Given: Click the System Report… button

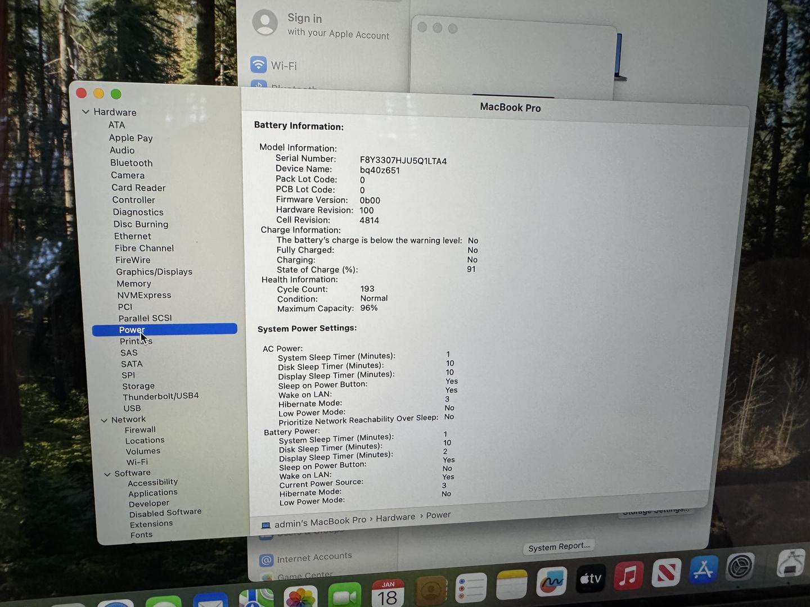Looking at the screenshot, I should click(x=559, y=546).
